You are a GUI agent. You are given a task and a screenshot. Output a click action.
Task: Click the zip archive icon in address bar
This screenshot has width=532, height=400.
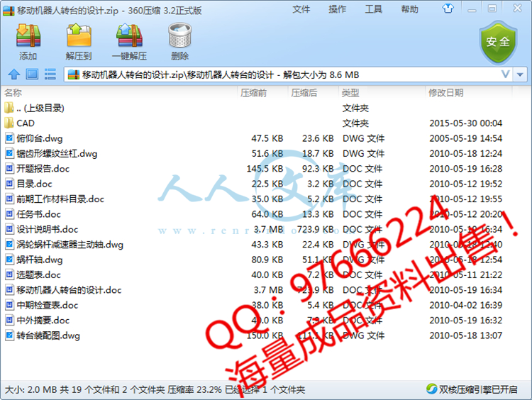pos(74,74)
